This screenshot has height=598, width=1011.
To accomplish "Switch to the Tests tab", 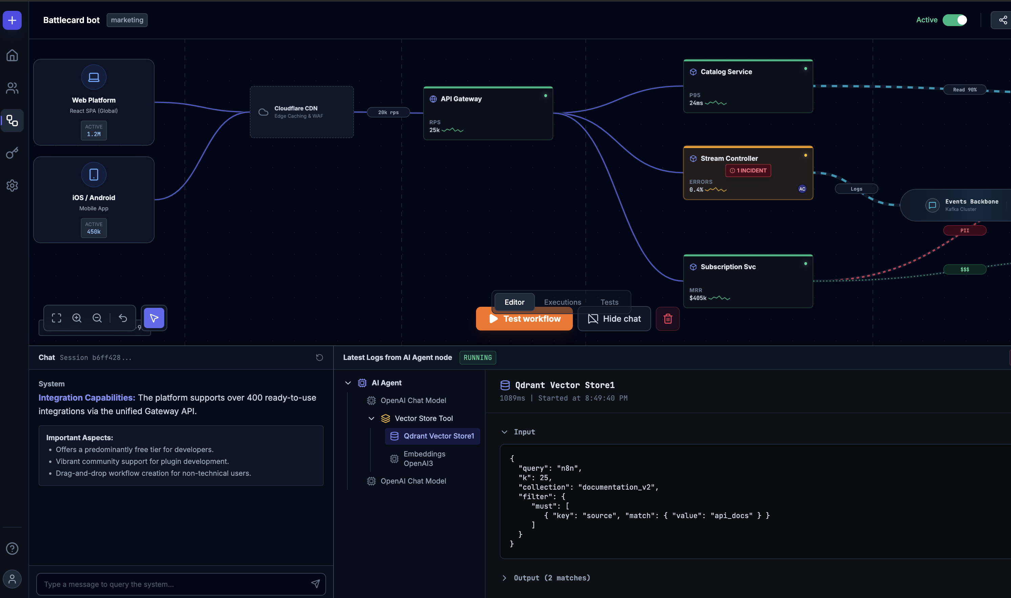I will coord(609,302).
